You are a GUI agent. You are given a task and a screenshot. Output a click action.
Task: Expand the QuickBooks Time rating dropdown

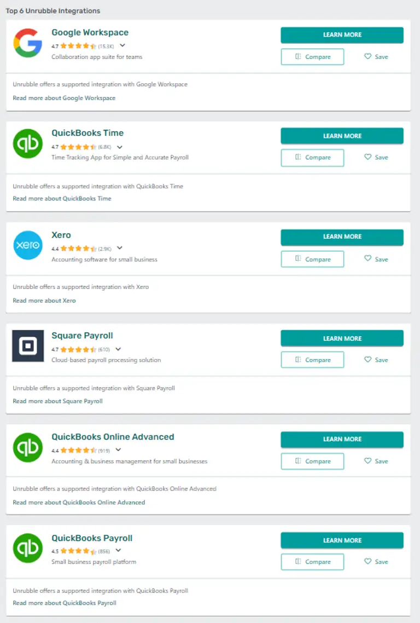click(120, 147)
